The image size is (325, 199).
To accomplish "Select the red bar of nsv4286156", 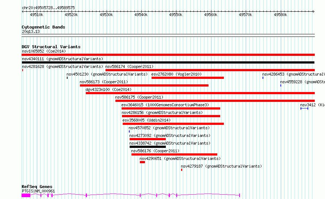I will pyautogui.click(x=171, y=116).
